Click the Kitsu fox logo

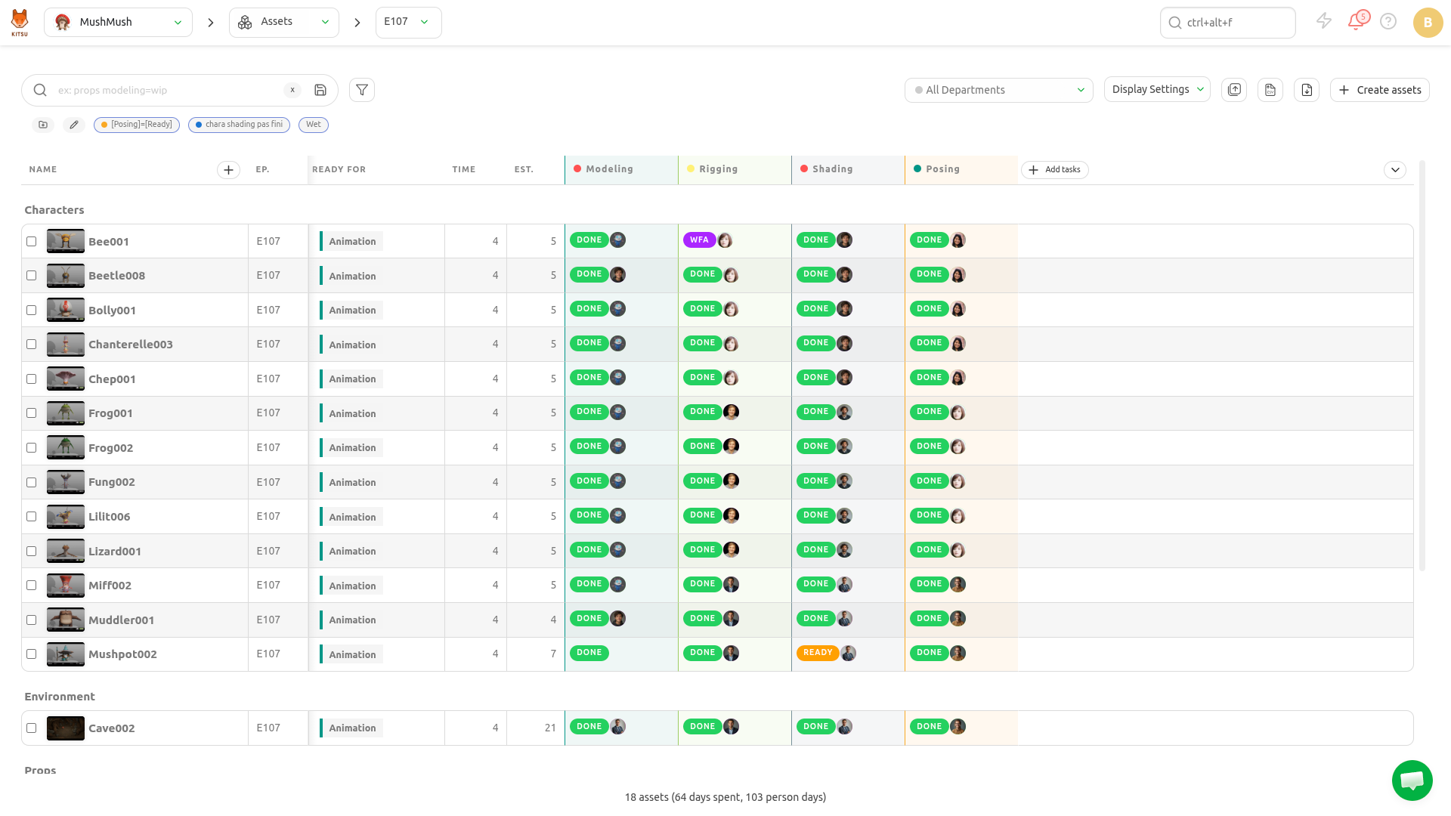(x=20, y=22)
